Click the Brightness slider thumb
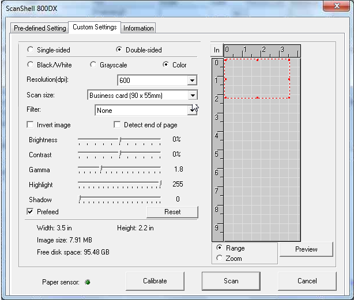354x300 pixels. (x=120, y=140)
